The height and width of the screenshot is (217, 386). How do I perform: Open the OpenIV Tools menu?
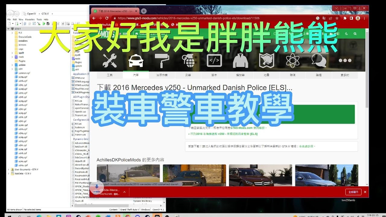(x=39, y=19)
